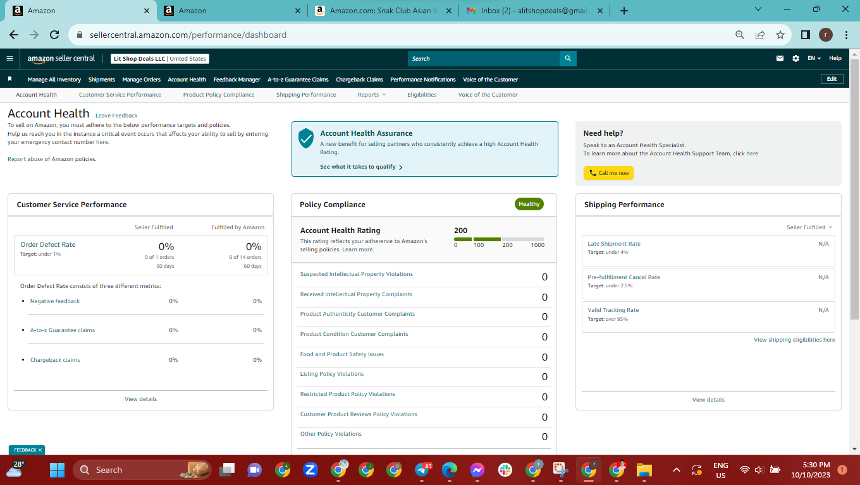Viewport: 860px width, 485px height.
Task: Switch to Product Policy Compliance tab
Action: (219, 95)
